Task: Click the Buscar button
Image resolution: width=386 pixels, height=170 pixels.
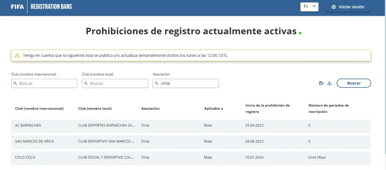Action: click(x=354, y=83)
